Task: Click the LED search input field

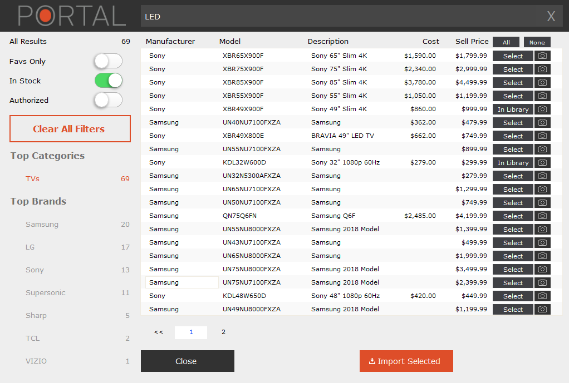Action: pyautogui.click(x=340, y=17)
